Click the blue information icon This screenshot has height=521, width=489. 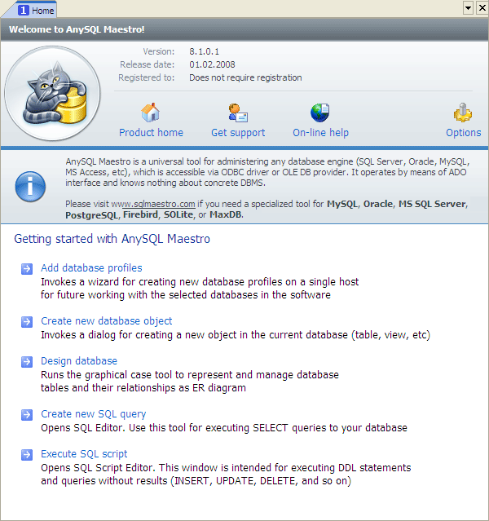[30, 187]
